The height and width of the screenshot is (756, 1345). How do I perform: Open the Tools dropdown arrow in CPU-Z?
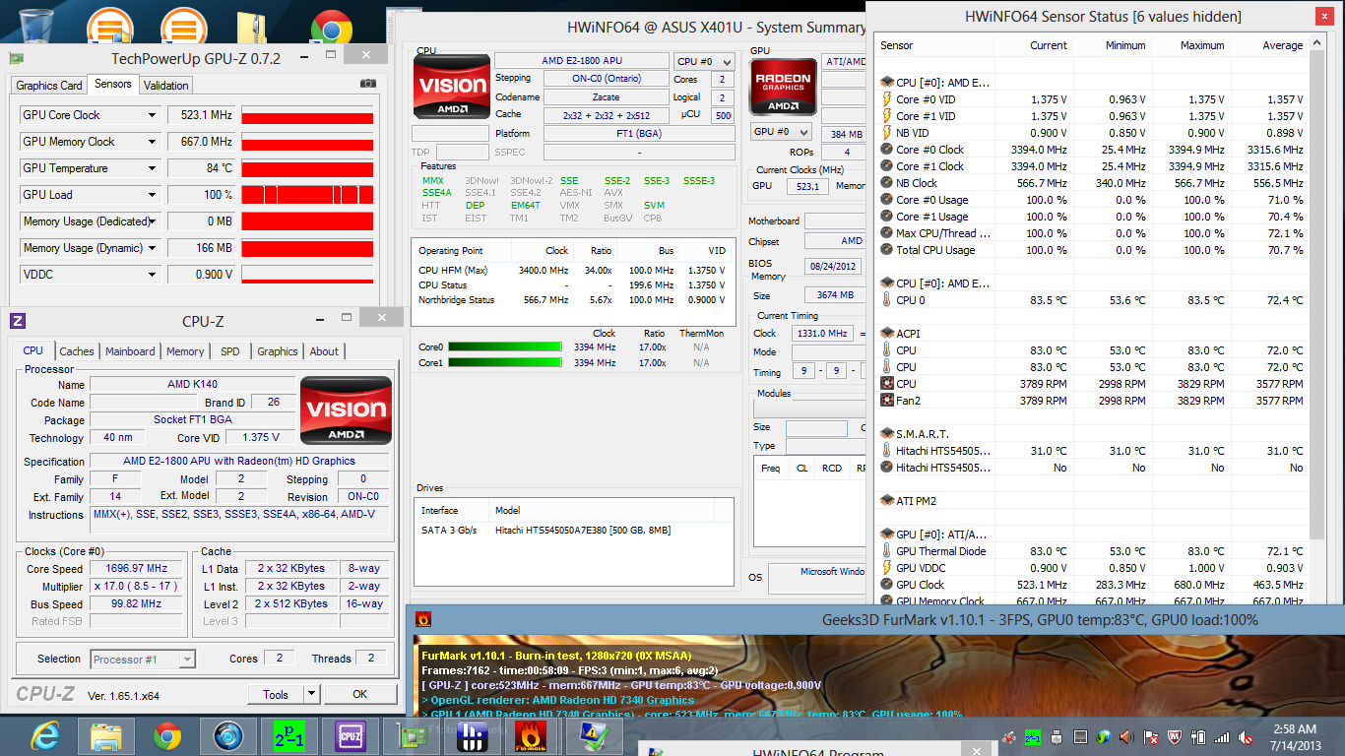click(311, 694)
